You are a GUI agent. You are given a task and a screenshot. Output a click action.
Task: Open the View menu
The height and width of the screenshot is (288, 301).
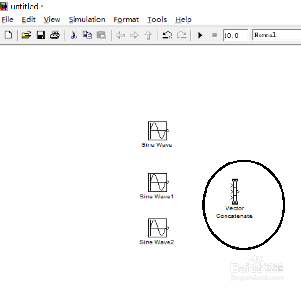point(52,20)
